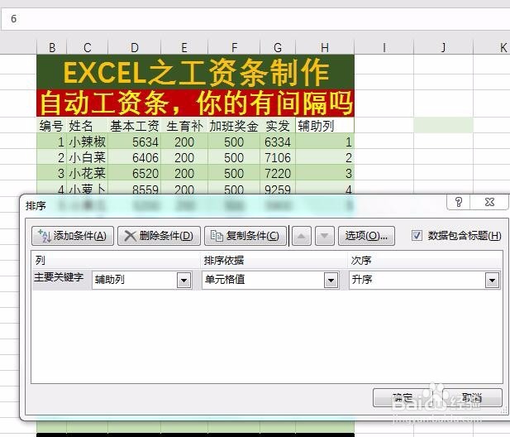Viewport: 510px width, 437px height.
Task: Select column J header
Action: point(443,47)
